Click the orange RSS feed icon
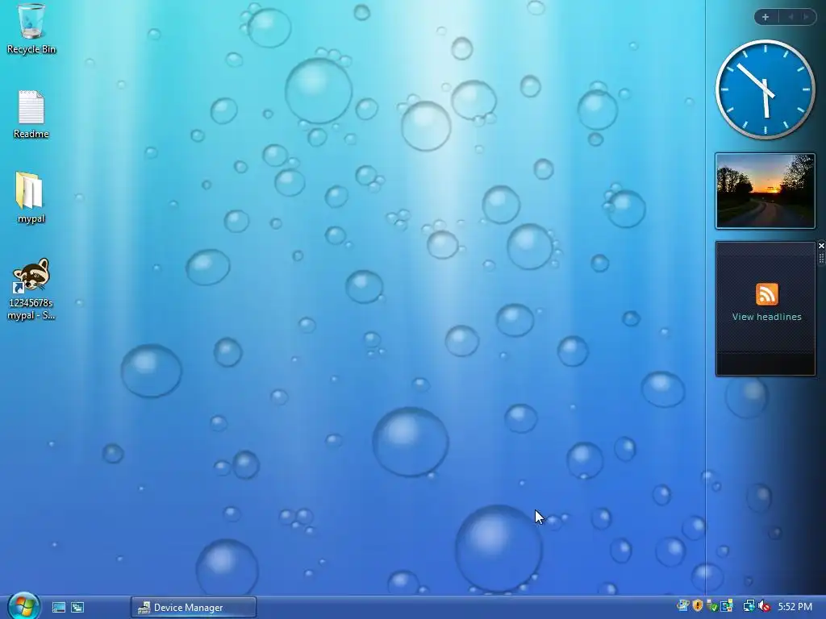 (767, 293)
